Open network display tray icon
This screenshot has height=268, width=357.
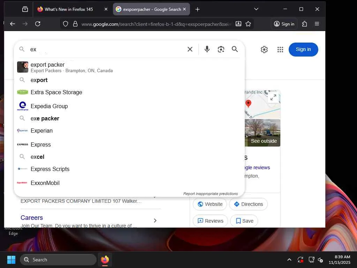click(311, 260)
